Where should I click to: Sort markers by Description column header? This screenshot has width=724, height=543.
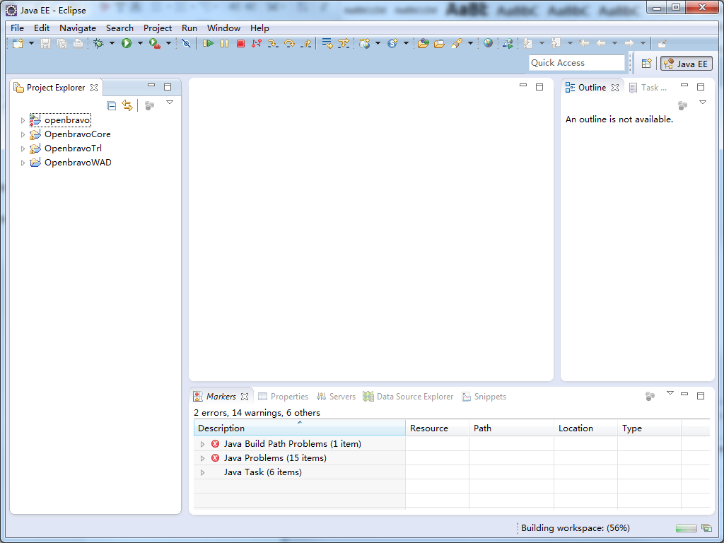(x=299, y=428)
